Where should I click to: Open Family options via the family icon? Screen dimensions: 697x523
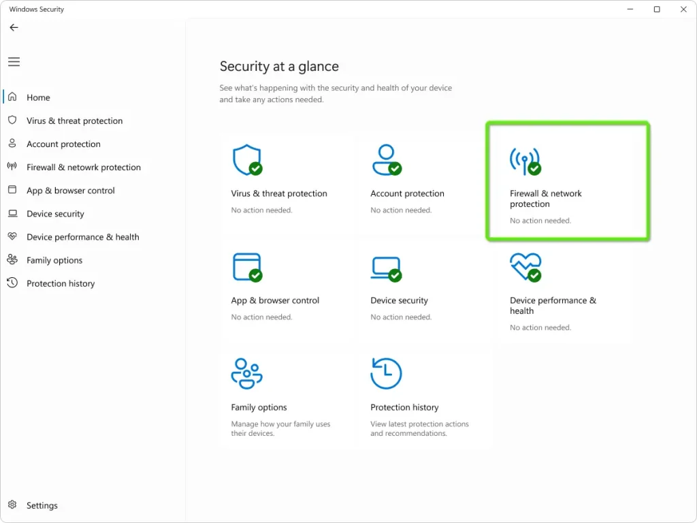pyautogui.click(x=248, y=373)
